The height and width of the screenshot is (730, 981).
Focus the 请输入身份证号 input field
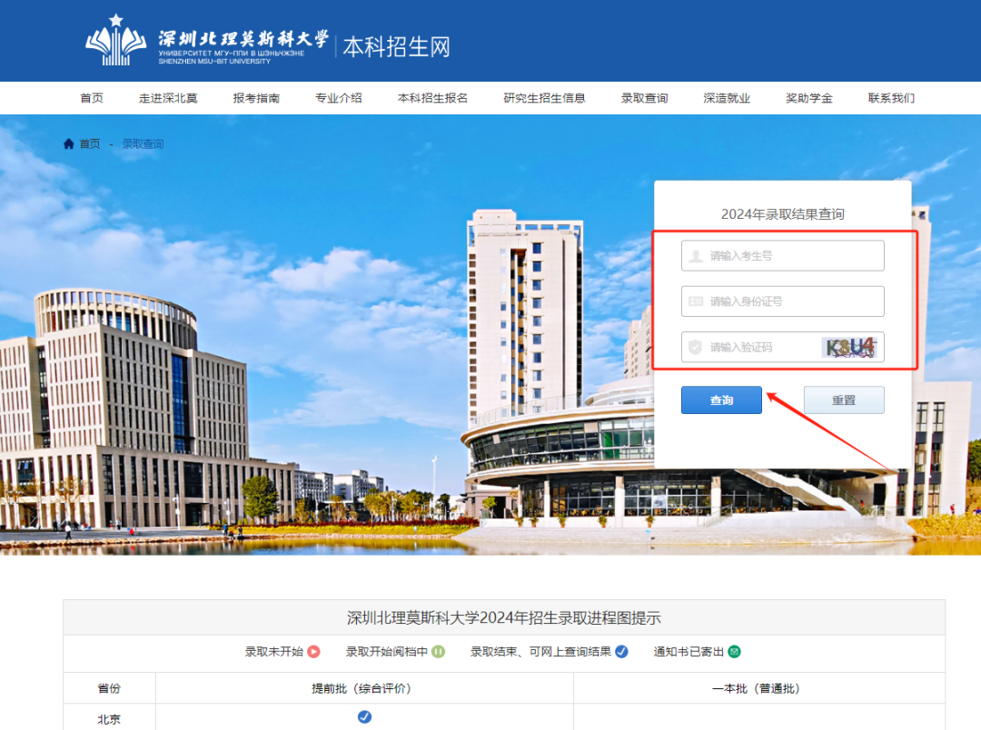(x=783, y=301)
